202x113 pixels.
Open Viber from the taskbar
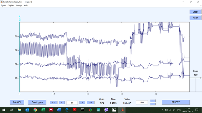point(106,110)
